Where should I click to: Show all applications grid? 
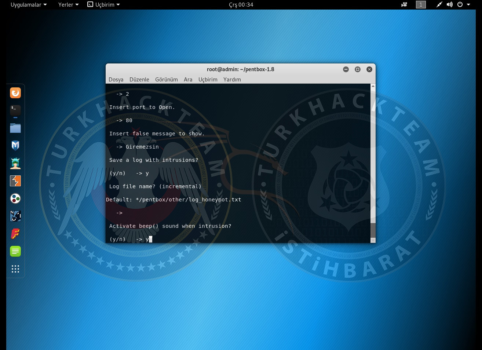click(15, 269)
